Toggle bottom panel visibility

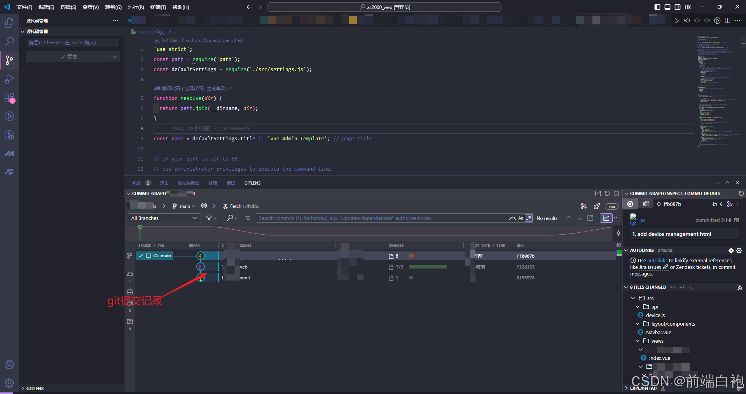667,7
